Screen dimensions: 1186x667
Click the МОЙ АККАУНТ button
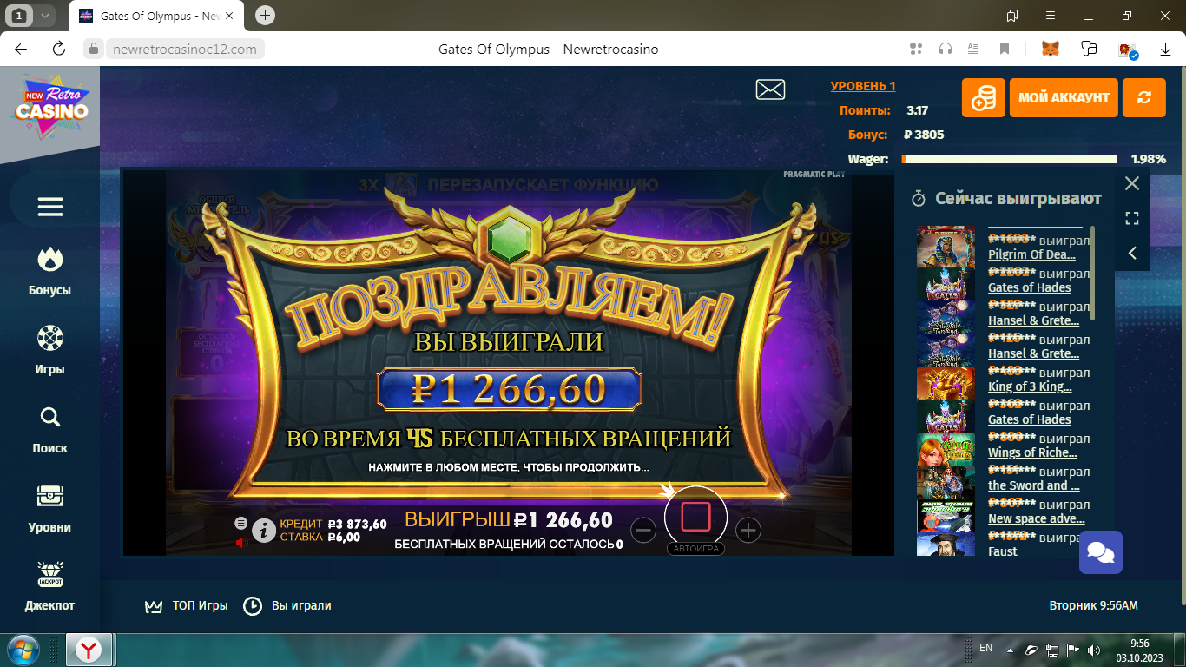tap(1064, 97)
